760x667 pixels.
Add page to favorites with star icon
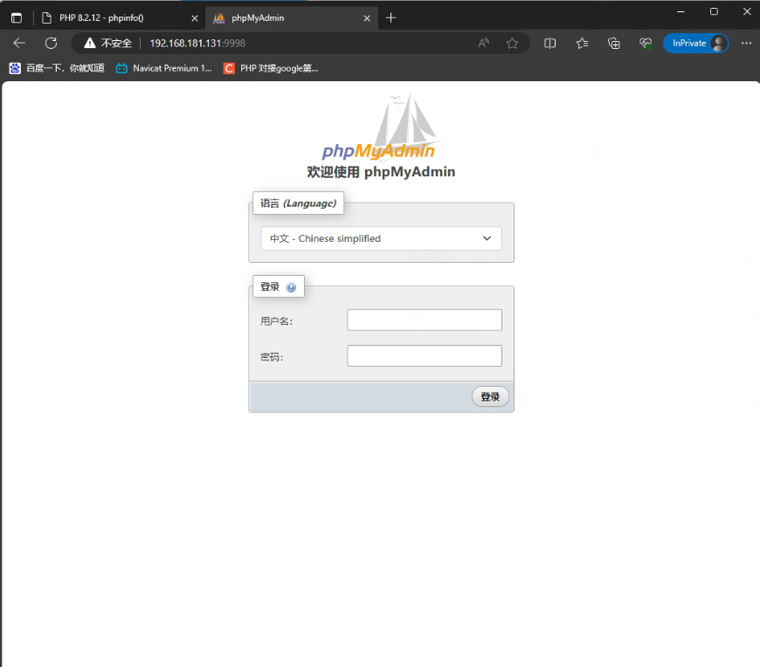512,43
